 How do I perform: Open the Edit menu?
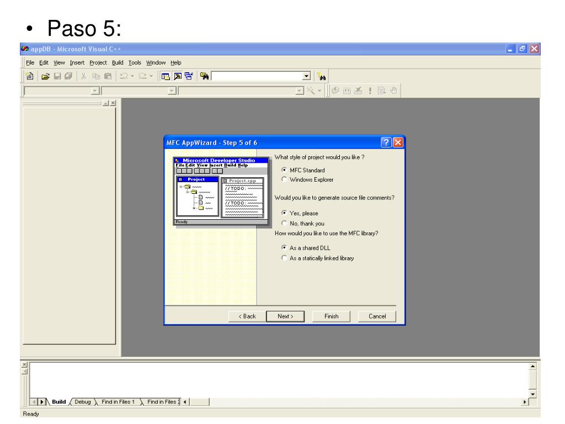click(x=44, y=62)
